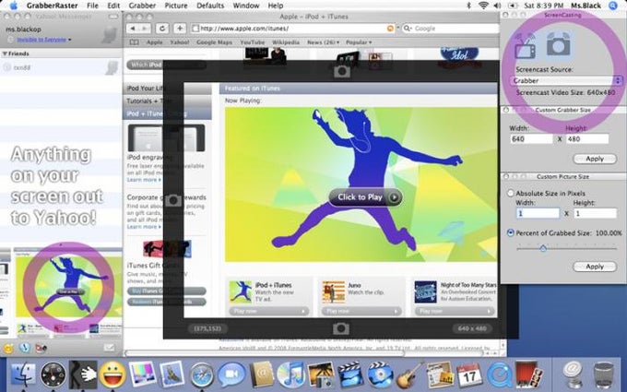627x392 pixels.
Task: Click Apply in Custom Grabber Size
Action: (x=595, y=159)
